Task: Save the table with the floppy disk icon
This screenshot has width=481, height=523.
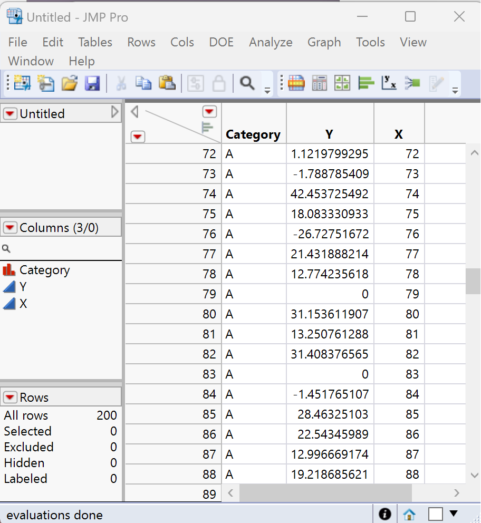Action: [x=92, y=83]
